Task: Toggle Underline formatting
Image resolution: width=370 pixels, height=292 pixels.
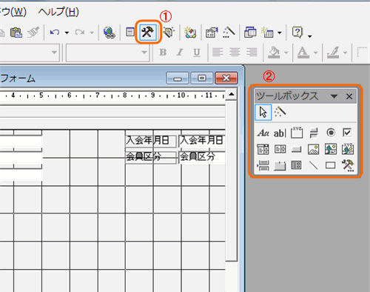Action: [197, 53]
